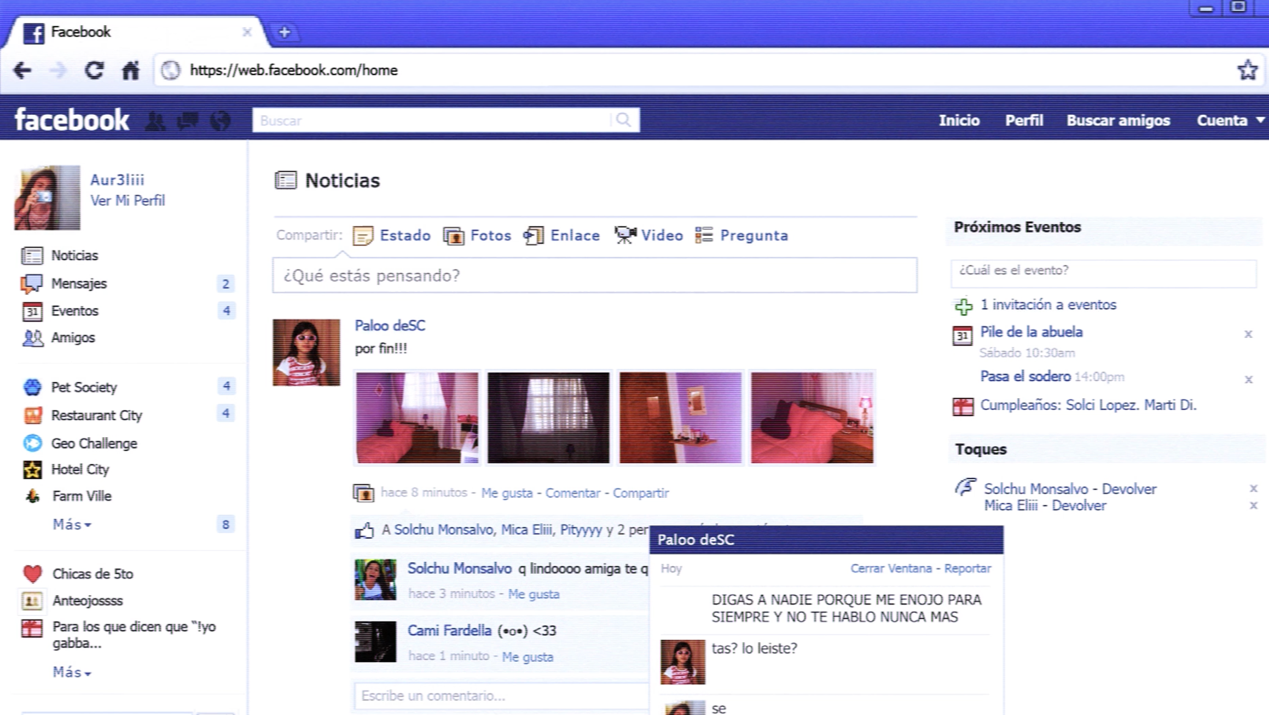Open the Cumpleaños birthdays link

point(1088,405)
